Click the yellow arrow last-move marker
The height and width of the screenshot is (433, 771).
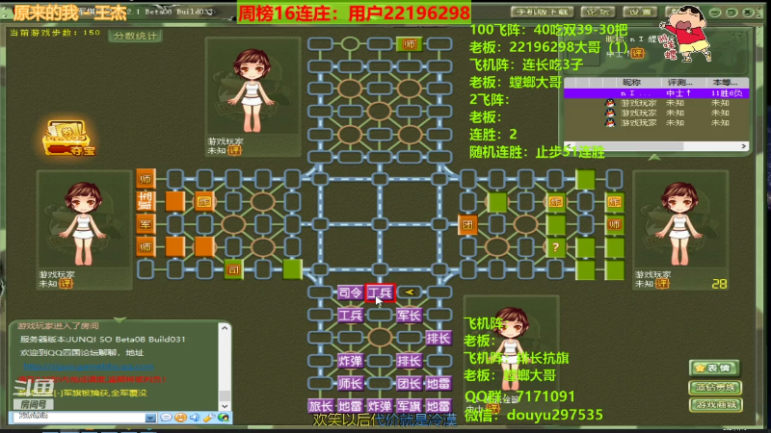point(409,293)
